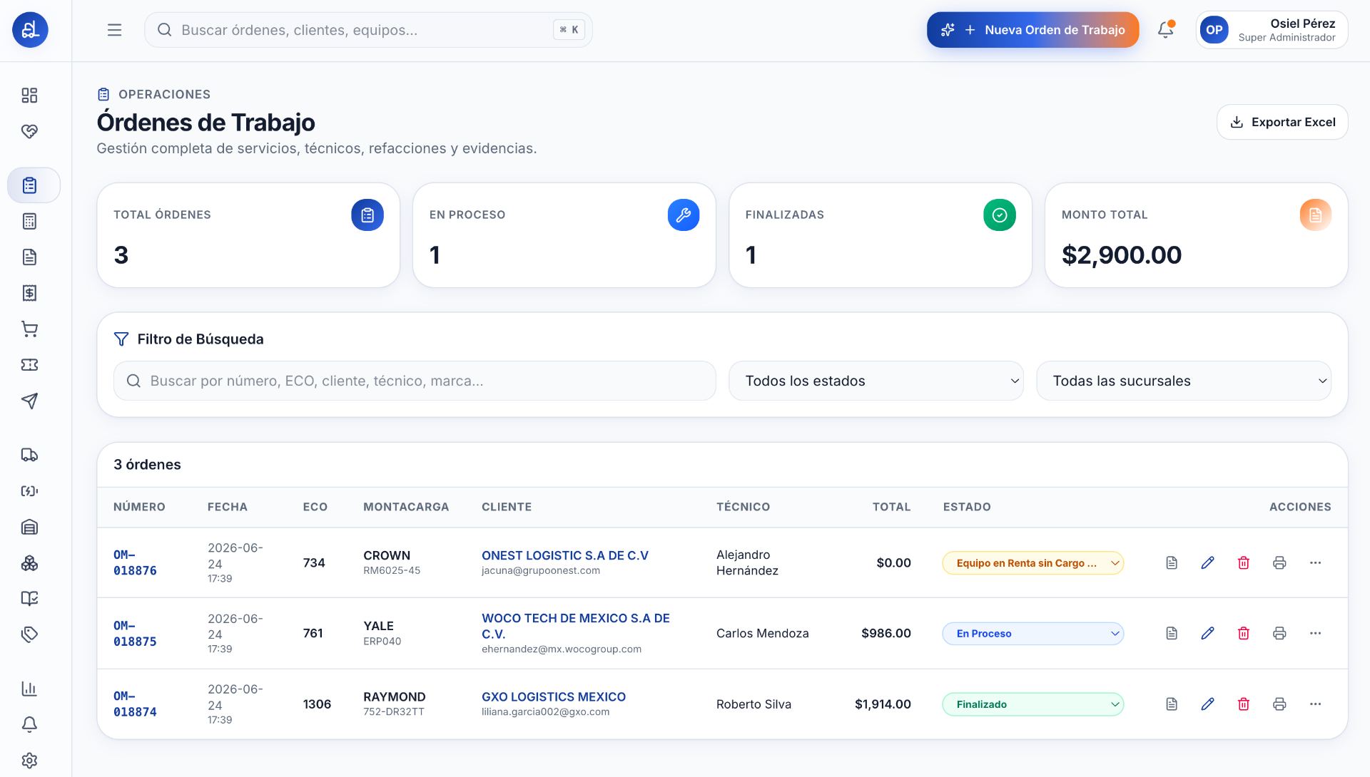Select the work orders clipboard sidebar icon
Image resolution: width=1370 pixels, height=777 pixels.
click(34, 185)
